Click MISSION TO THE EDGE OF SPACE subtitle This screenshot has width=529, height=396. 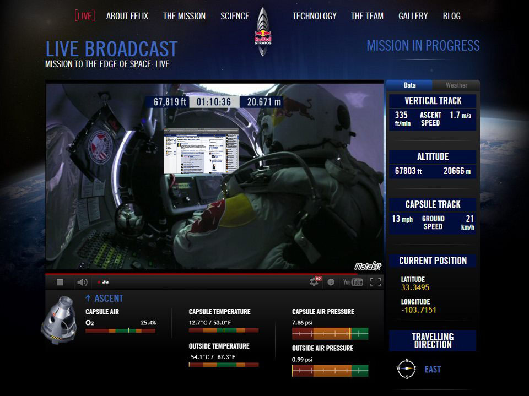(107, 64)
